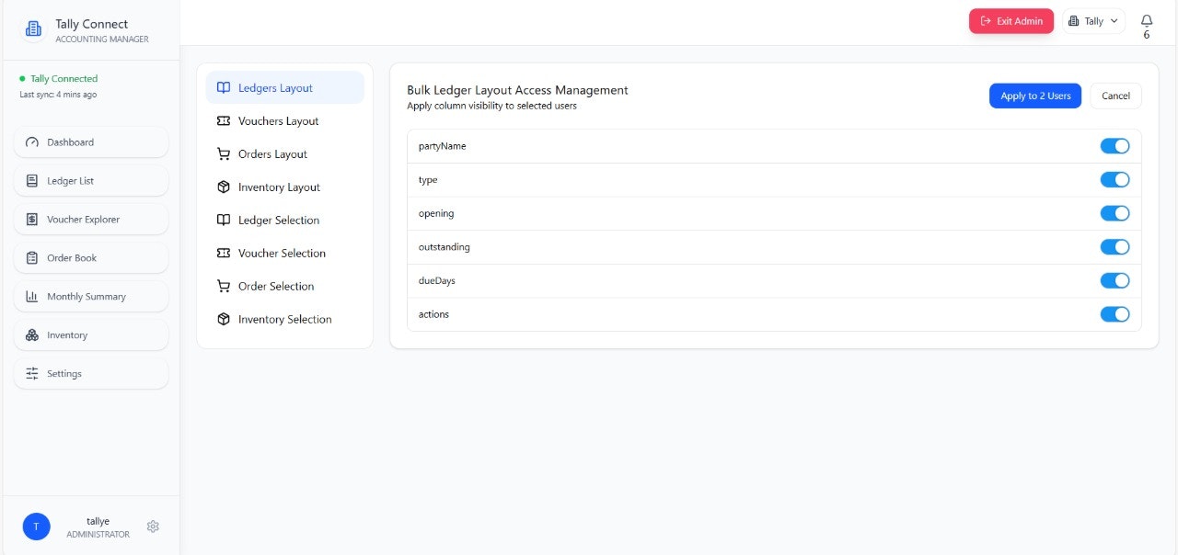Toggle the dueDays column switch

pos(1114,280)
